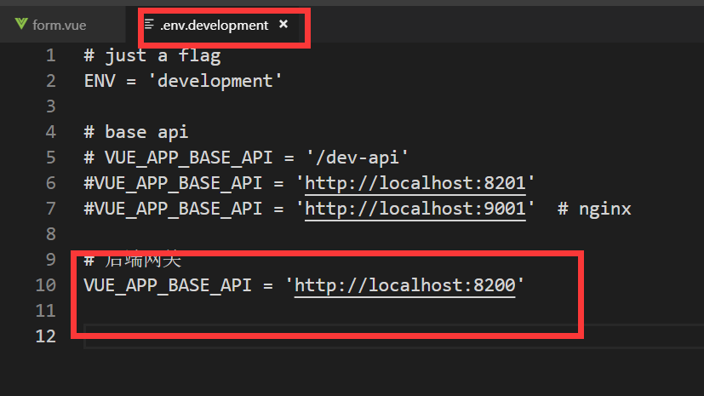The image size is (704, 396).
Task: Open the http://localhost:8201 link
Action: pyautogui.click(x=419, y=183)
